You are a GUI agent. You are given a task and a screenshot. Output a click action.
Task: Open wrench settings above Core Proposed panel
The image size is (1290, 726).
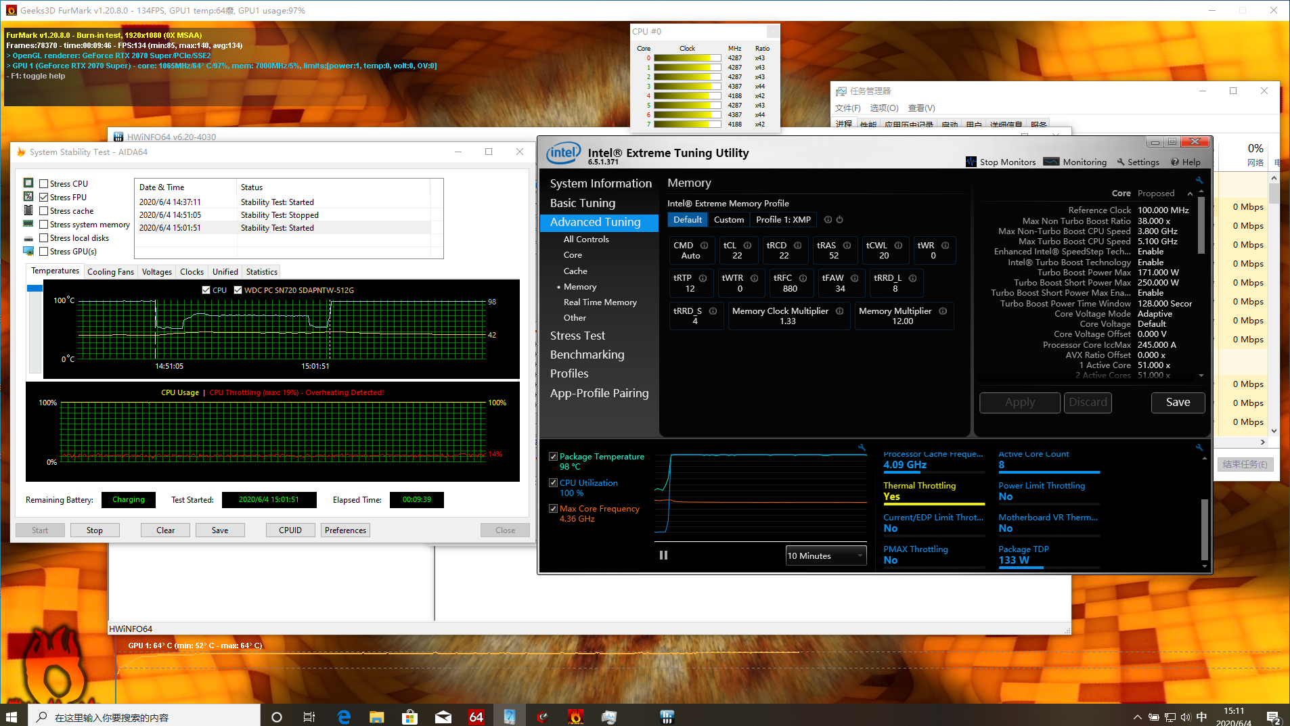point(1199,181)
